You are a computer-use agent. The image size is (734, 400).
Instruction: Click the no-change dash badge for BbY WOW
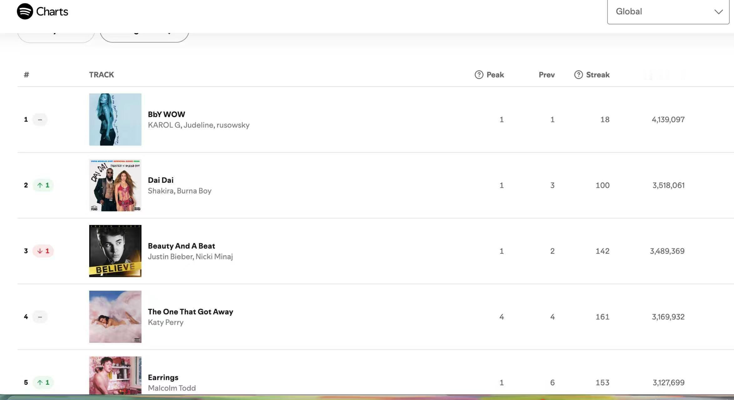click(x=40, y=119)
